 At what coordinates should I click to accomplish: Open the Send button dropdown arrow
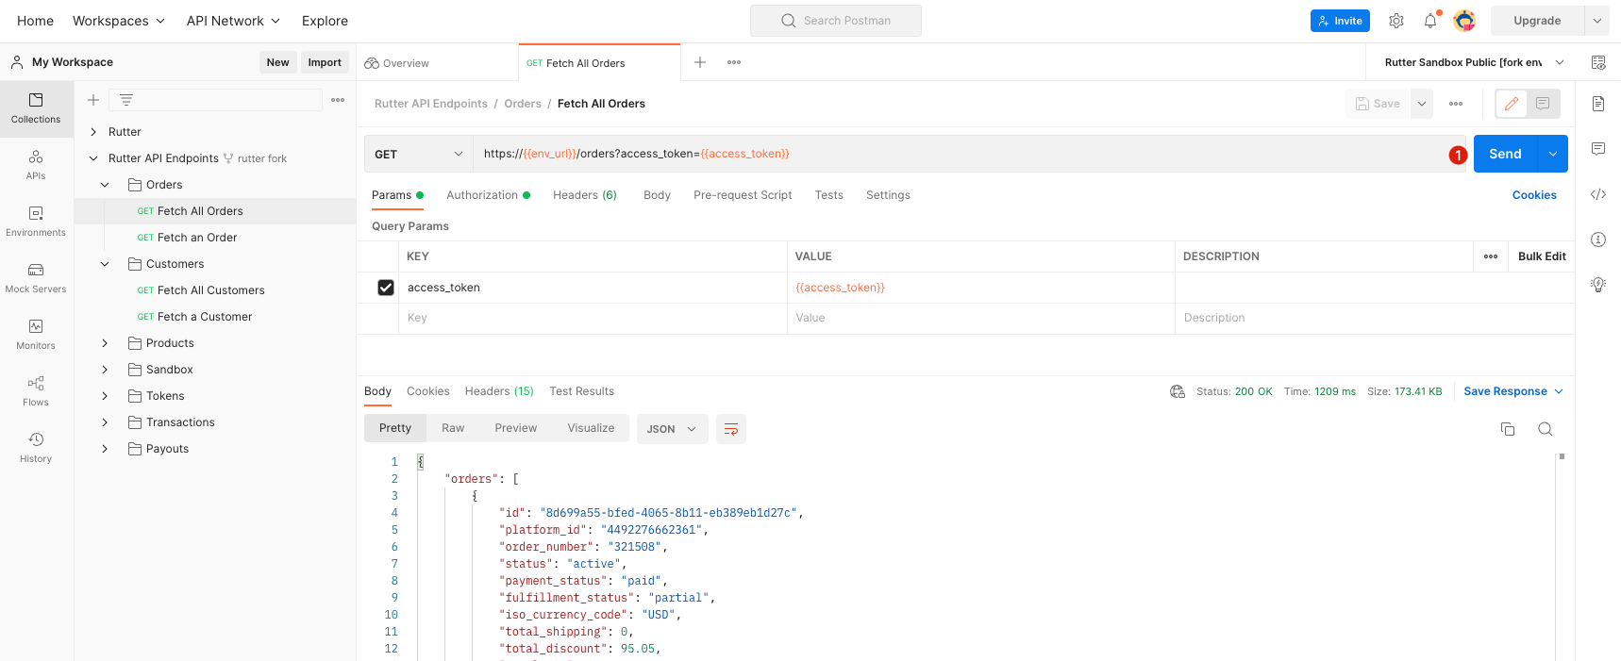coord(1553,154)
